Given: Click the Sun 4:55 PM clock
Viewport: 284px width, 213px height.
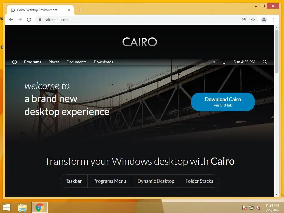Looking at the screenshot, I should coord(244,62).
